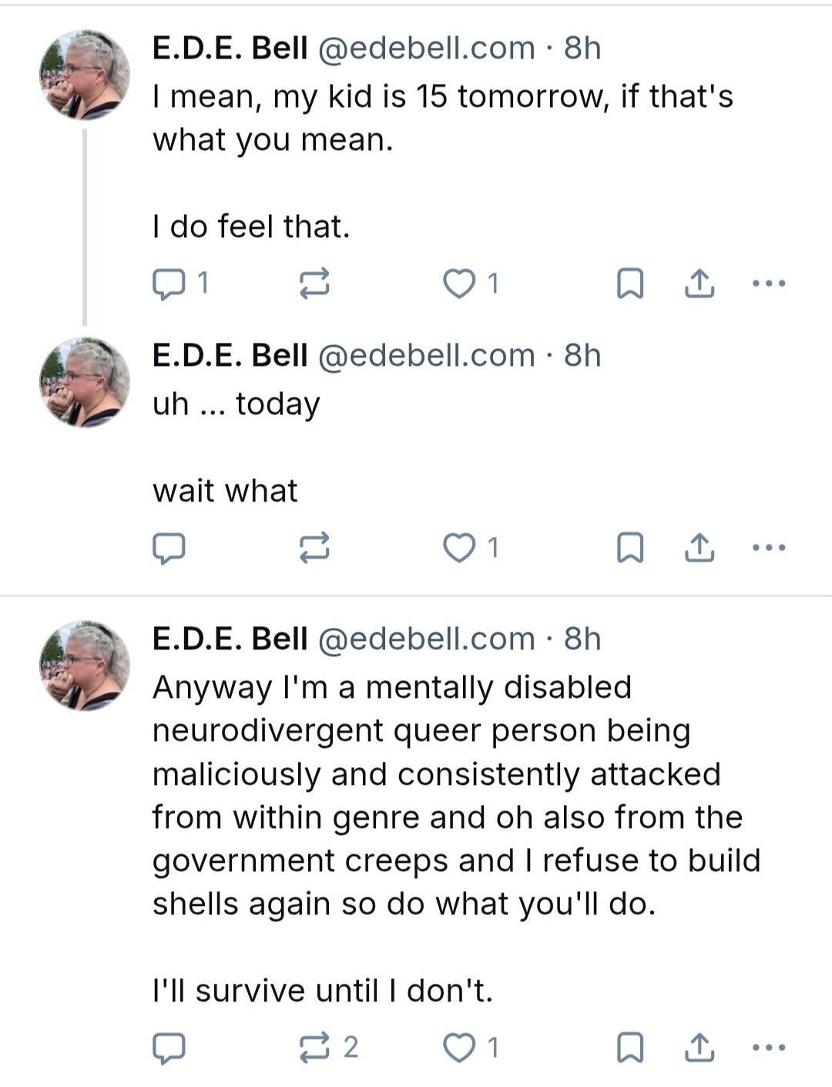The width and height of the screenshot is (832, 1087).
Task: Like the "I do feel that" post
Action: pos(460,283)
